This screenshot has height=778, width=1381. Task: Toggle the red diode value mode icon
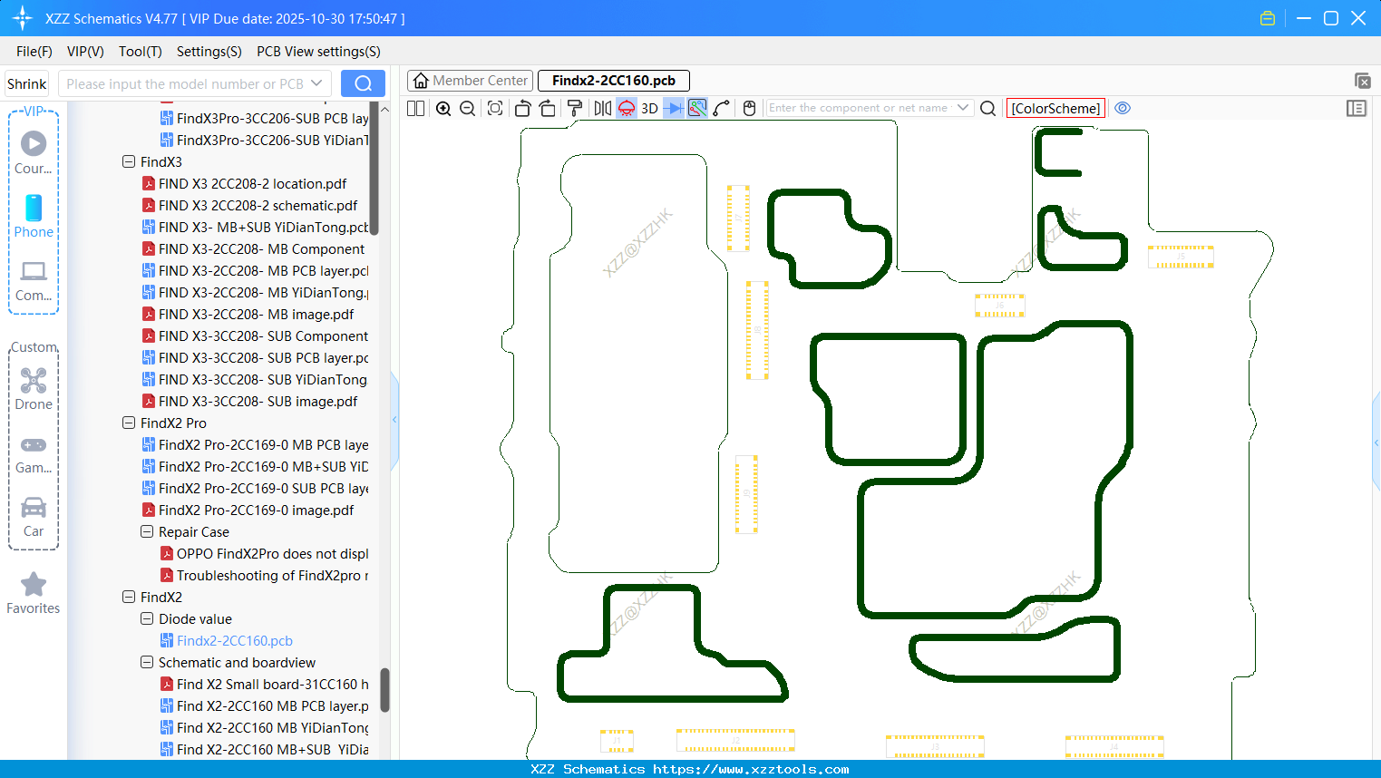pos(627,108)
